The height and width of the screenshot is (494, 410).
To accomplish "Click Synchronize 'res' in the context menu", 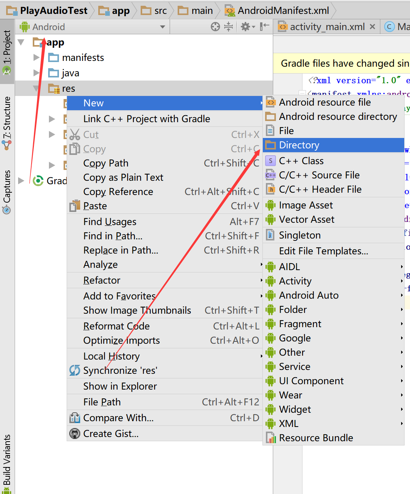I will point(121,370).
